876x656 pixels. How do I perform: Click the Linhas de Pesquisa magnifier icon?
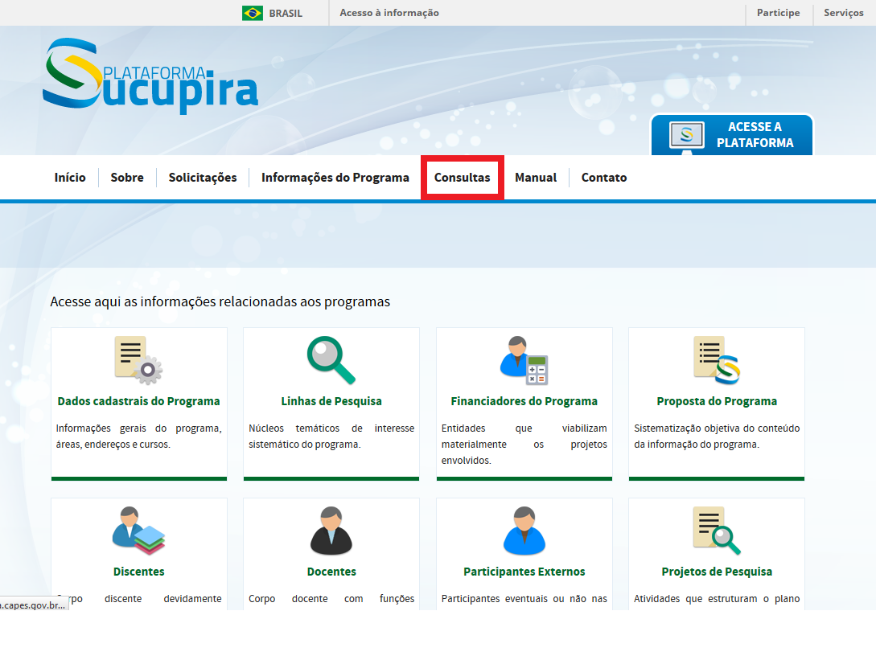[331, 360]
